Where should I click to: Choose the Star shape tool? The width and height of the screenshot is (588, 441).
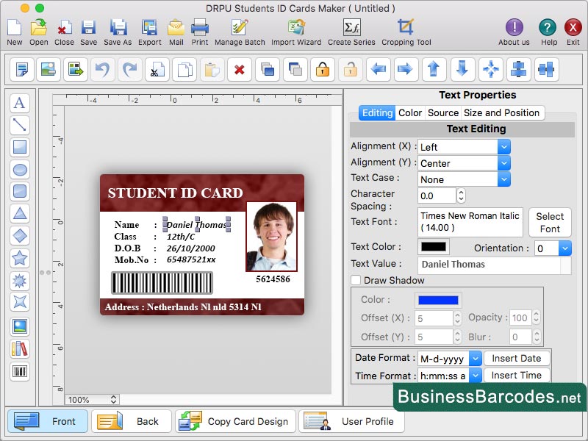(20, 258)
